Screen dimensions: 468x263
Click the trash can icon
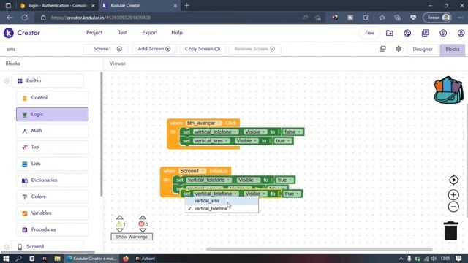450,231
